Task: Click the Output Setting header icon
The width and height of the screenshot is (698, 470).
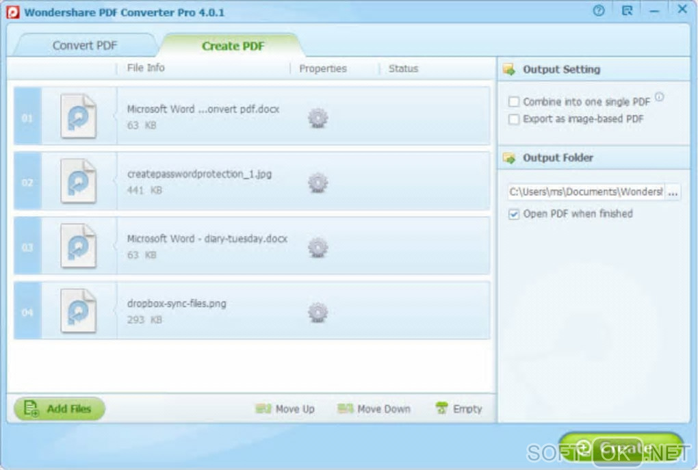Action: [x=509, y=69]
